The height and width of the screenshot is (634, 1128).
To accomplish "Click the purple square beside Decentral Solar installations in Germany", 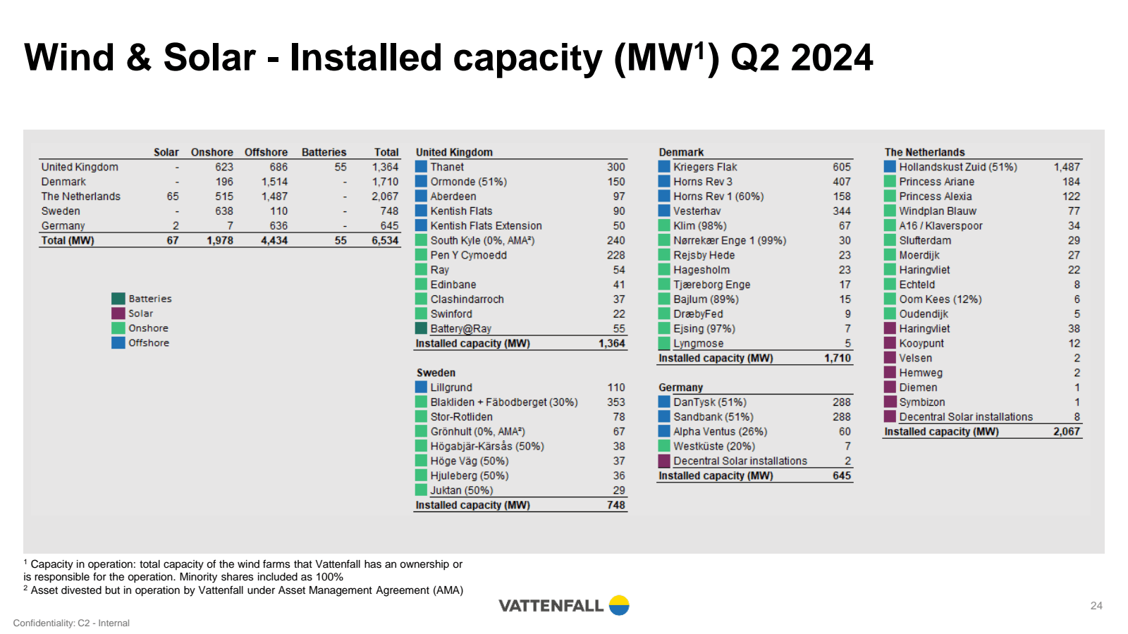I will (x=664, y=461).
